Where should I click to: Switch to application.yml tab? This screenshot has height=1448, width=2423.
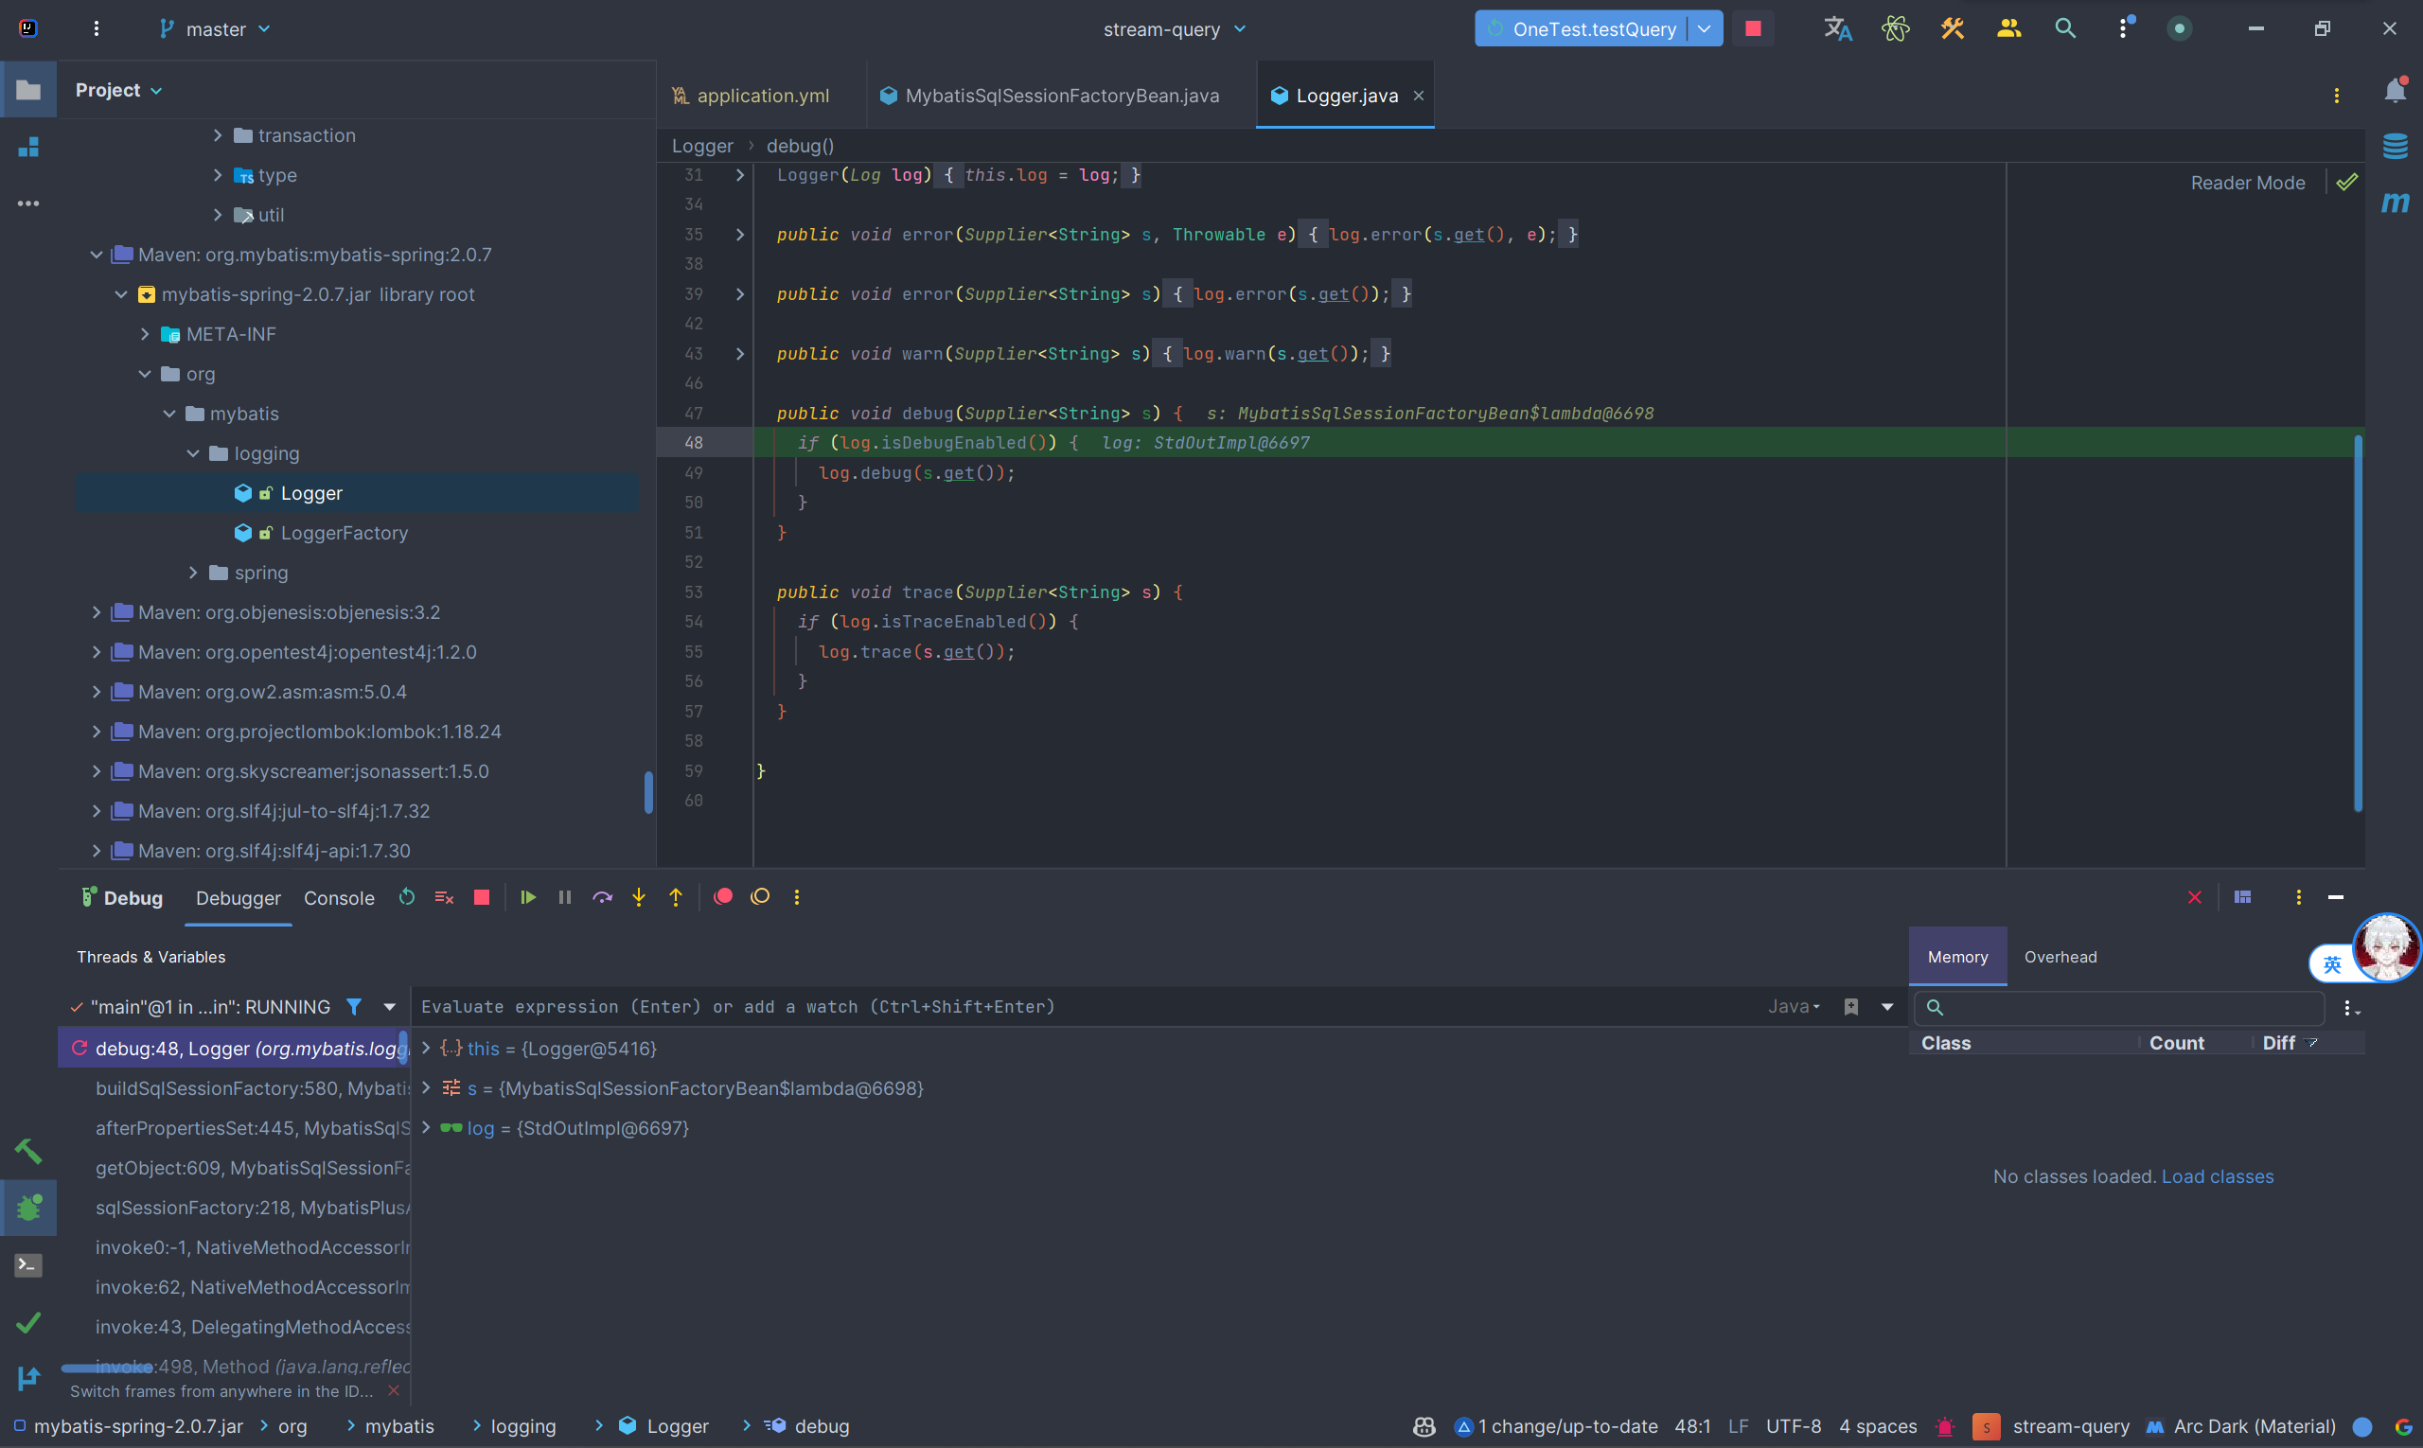[751, 96]
